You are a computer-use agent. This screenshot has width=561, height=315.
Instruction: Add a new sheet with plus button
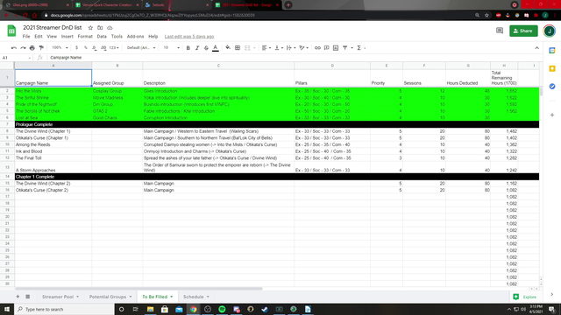(18, 297)
